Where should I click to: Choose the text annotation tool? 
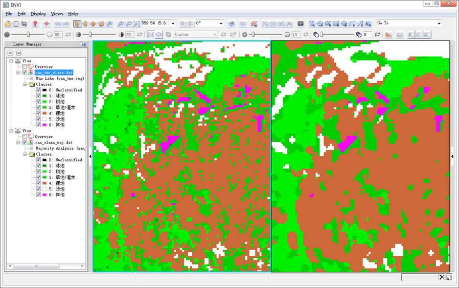[x=312, y=23]
